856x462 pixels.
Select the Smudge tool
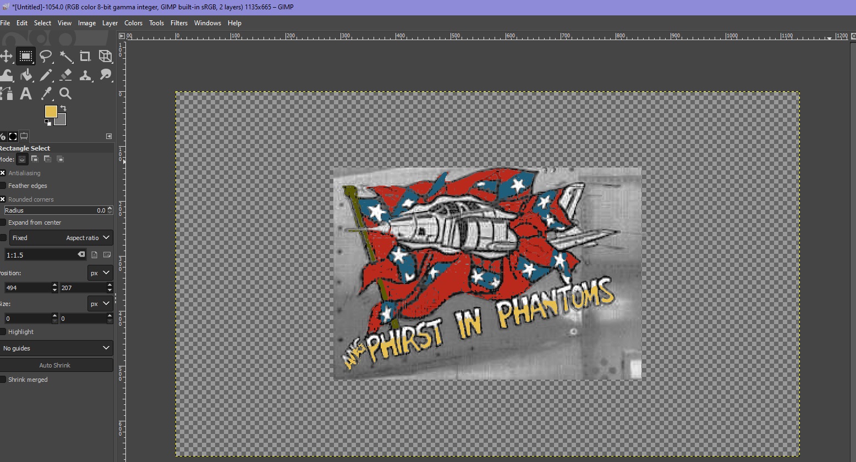(x=105, y=75)
